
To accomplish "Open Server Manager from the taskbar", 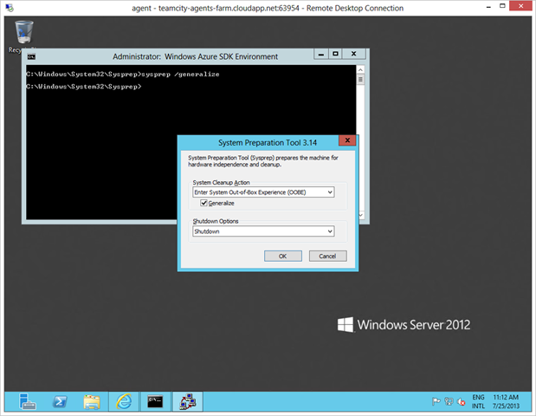I will (x=28, y=401).
